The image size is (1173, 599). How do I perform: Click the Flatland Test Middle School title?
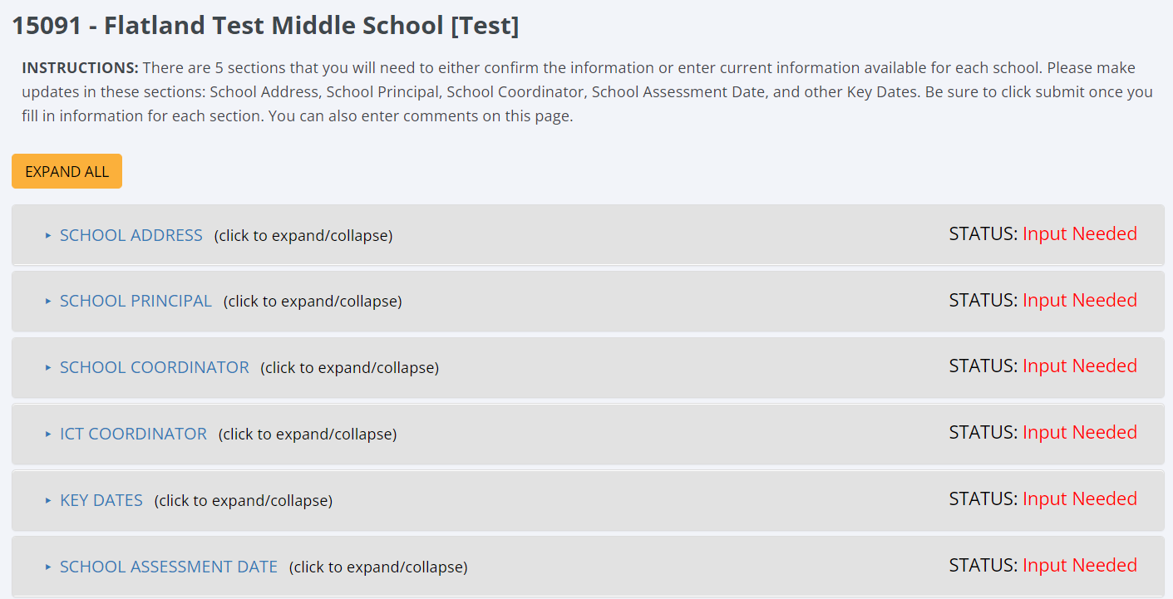coord(265,26)
